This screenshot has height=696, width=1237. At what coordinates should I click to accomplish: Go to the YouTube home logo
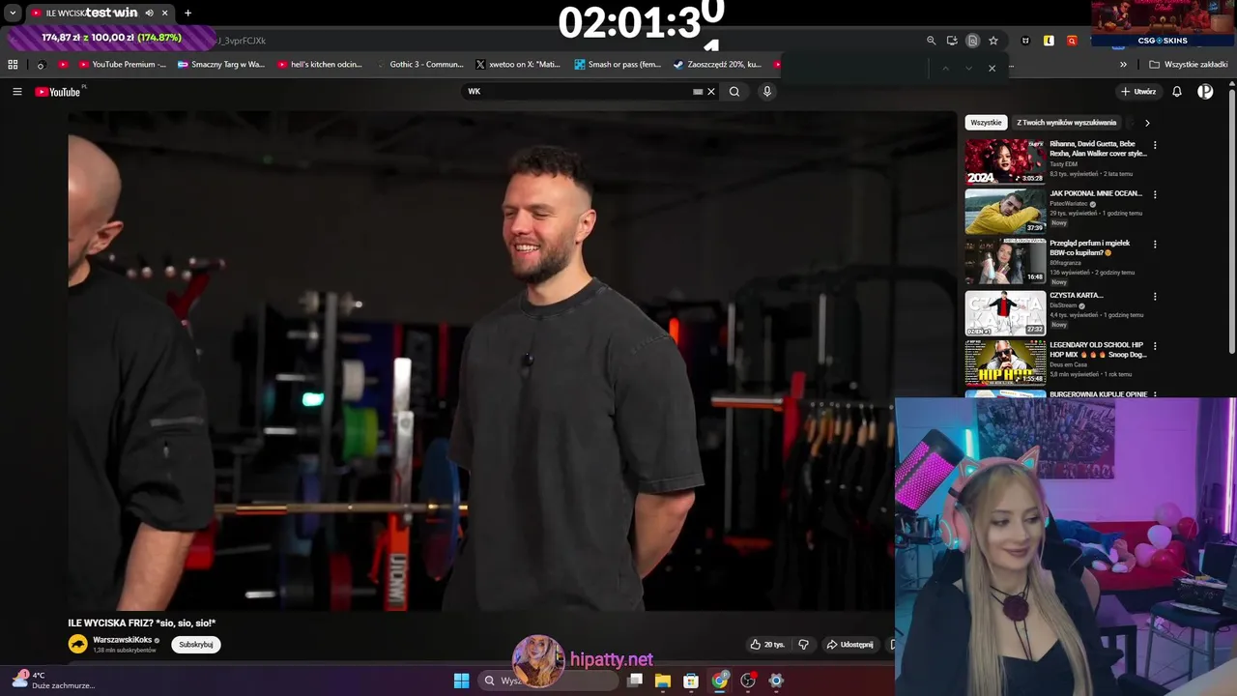58,92
